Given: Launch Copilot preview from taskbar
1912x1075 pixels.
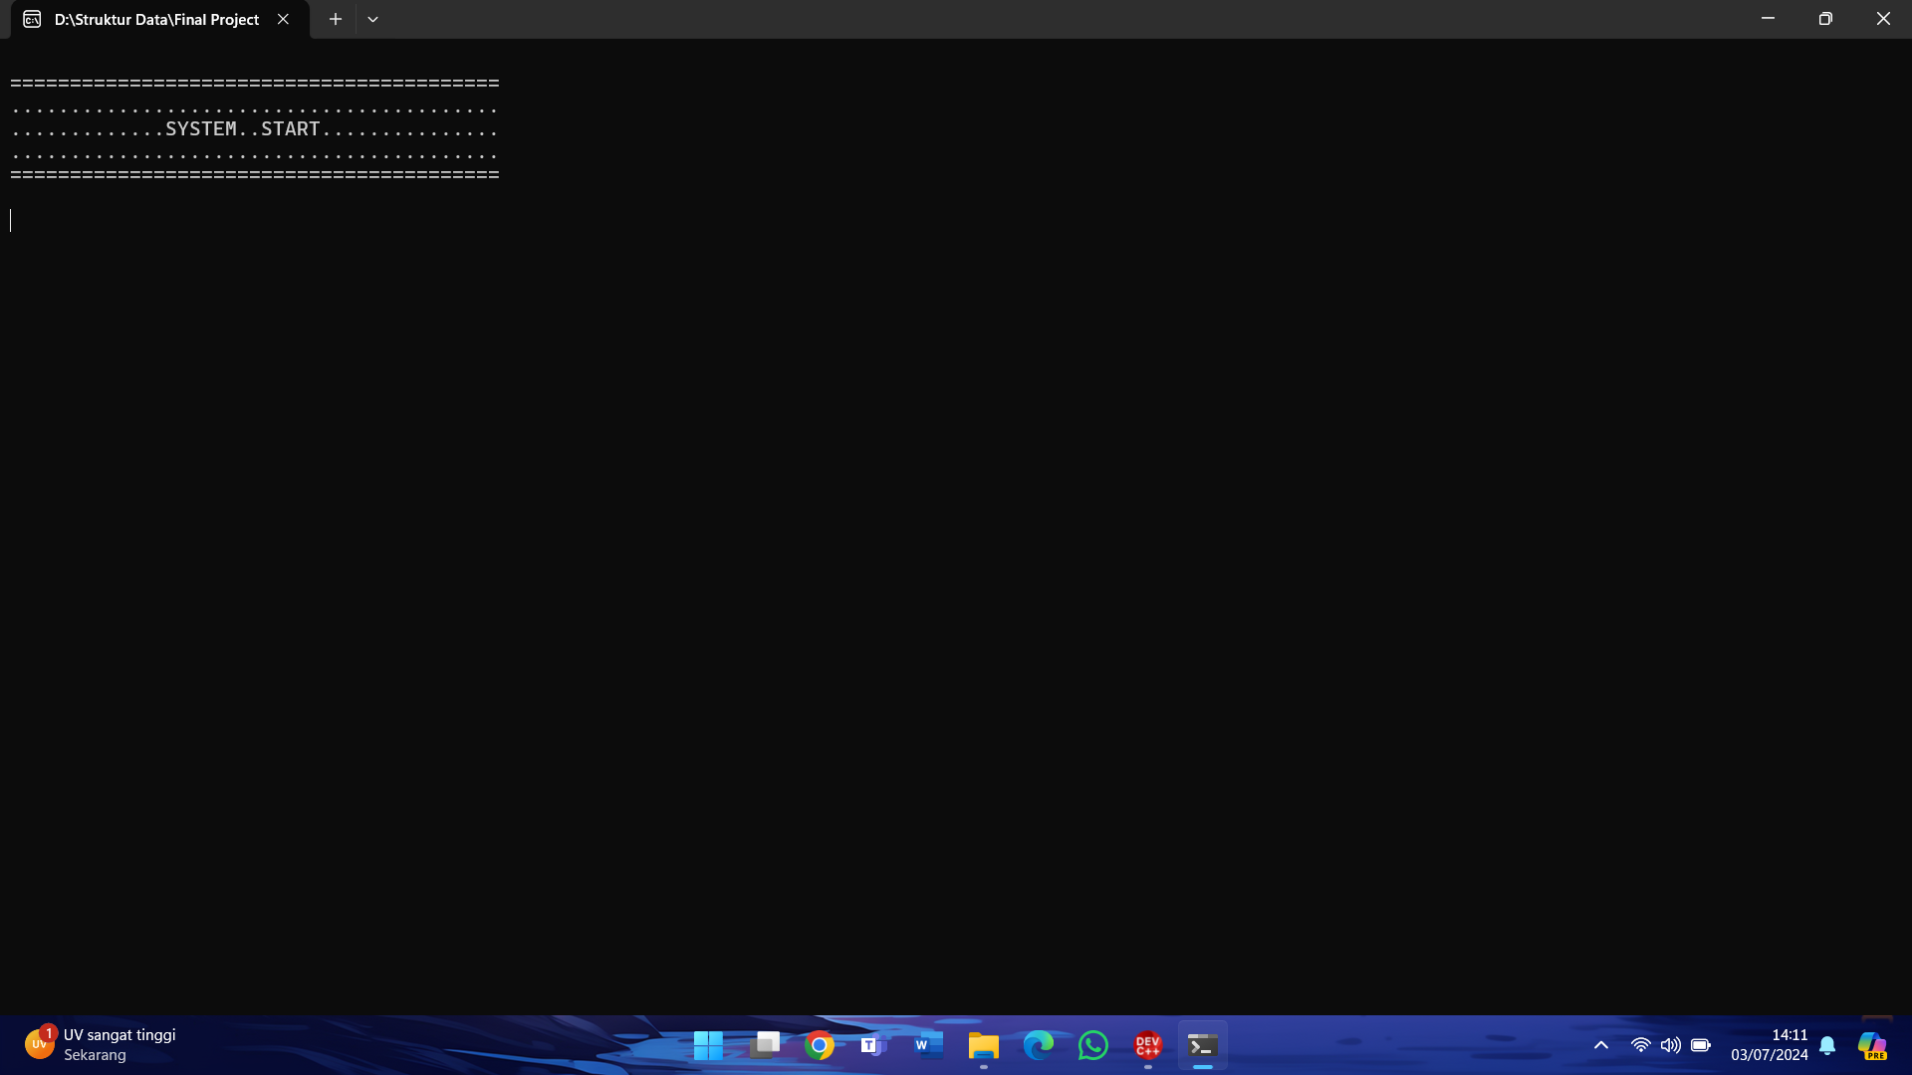Looking at the screenshot, I should point(1872,1045).
